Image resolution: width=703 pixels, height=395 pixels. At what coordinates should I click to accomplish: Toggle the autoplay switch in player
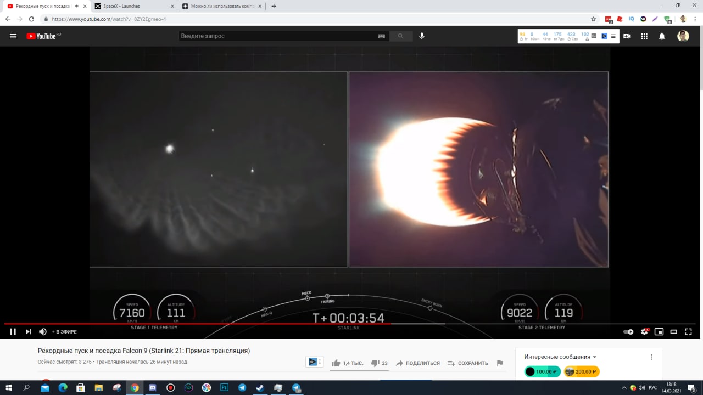628,331
